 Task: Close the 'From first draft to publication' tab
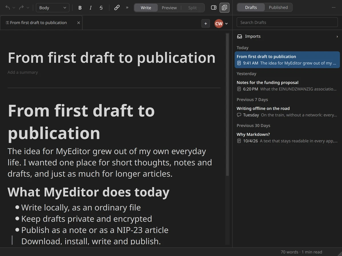click(x=79, y=23)
